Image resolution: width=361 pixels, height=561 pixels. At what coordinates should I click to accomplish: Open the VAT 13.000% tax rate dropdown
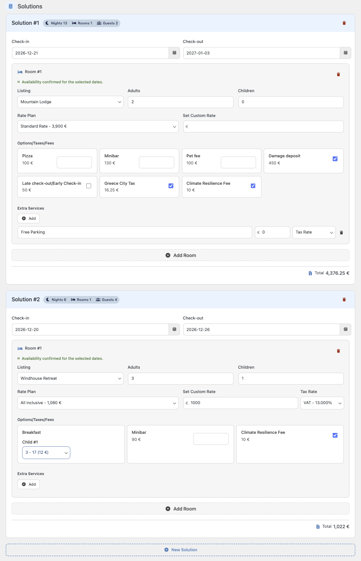(322, 403)
